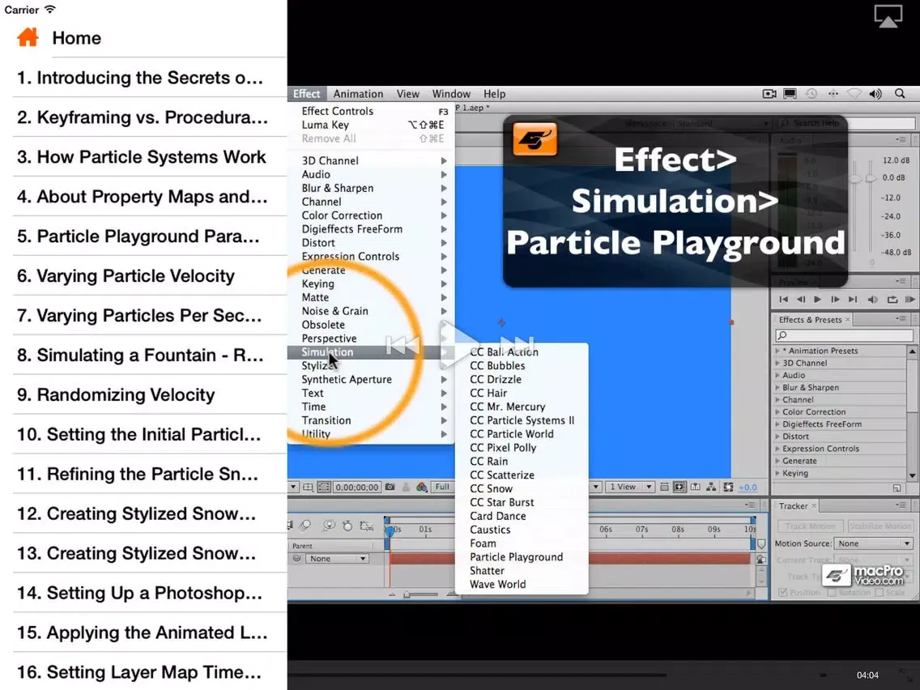
Task: Jump to last frame in Preview panel
Action: tap(853, 299)
